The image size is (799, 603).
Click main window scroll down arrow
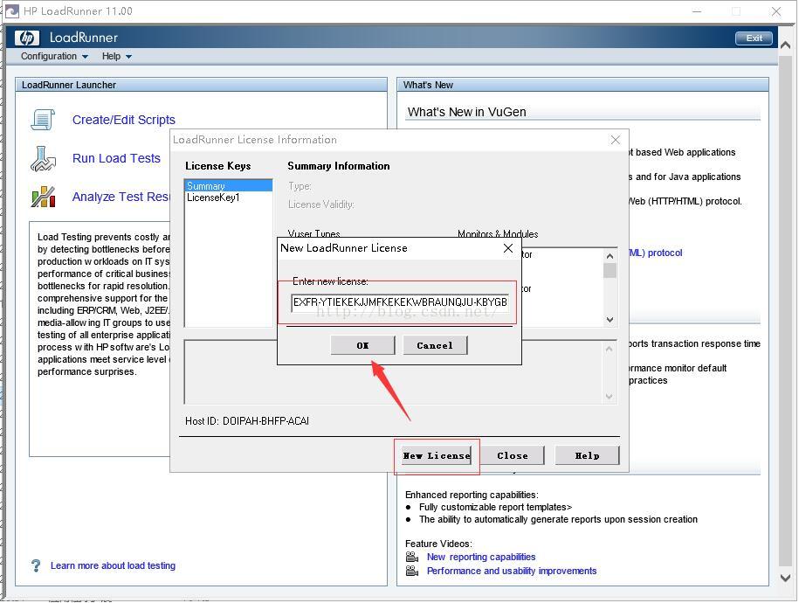click(x=785, y=578)
